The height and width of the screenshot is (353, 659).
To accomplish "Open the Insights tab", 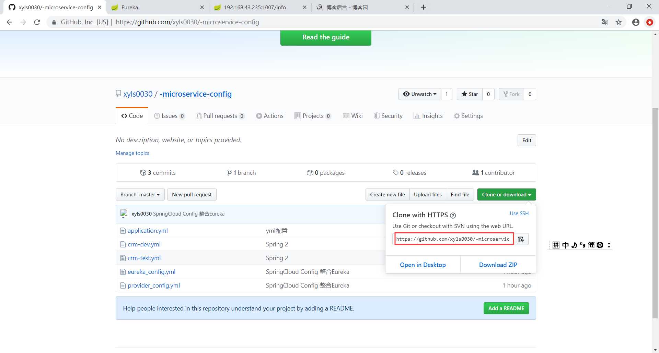I will pos(428,116).
